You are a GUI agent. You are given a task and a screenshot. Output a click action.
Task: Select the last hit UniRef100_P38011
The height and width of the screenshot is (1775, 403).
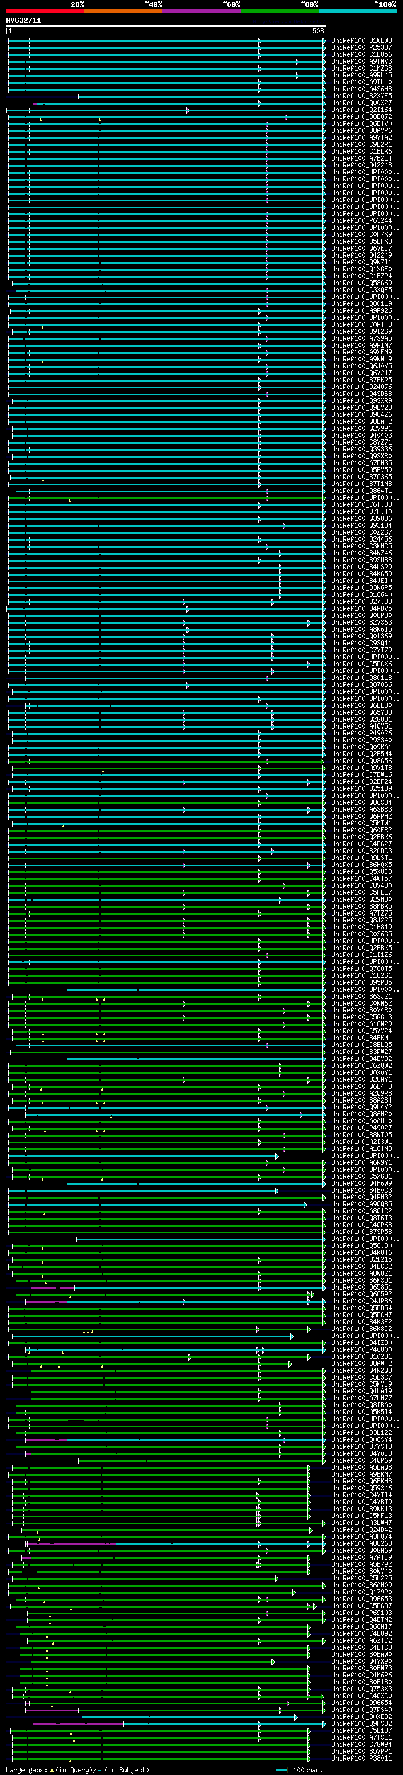point(361,1759)
